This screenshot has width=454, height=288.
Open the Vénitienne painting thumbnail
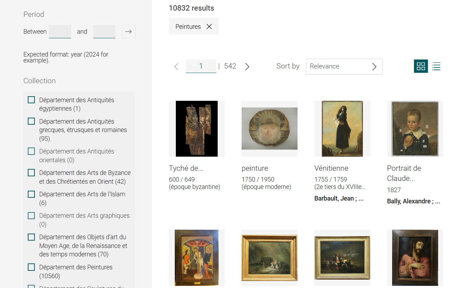click(342, 129)
